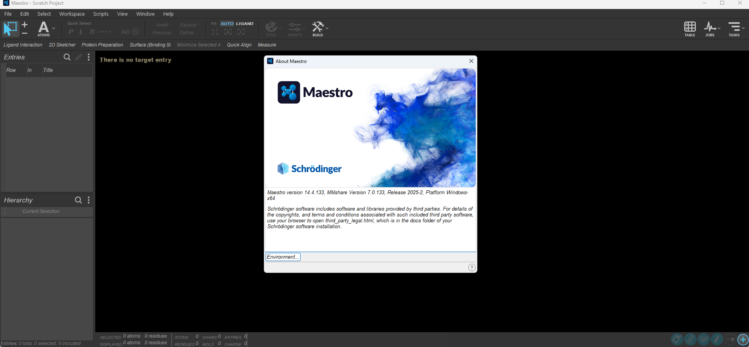Open the project Table panel
Image resolution: width=749 pixels, height=347 pixels.
pyautogui.click(x=690, y=29)
